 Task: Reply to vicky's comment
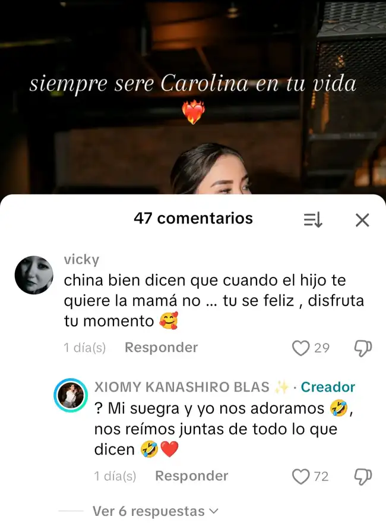pos(161,348)
